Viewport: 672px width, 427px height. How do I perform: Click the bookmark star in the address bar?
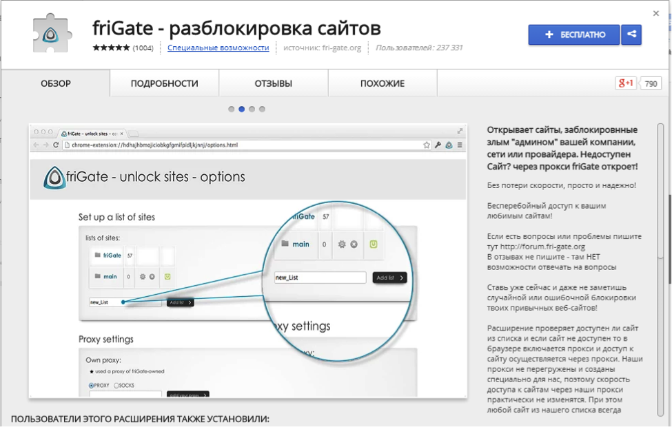427,145
